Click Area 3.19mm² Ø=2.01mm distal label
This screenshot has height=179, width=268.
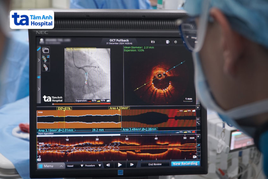56,130
